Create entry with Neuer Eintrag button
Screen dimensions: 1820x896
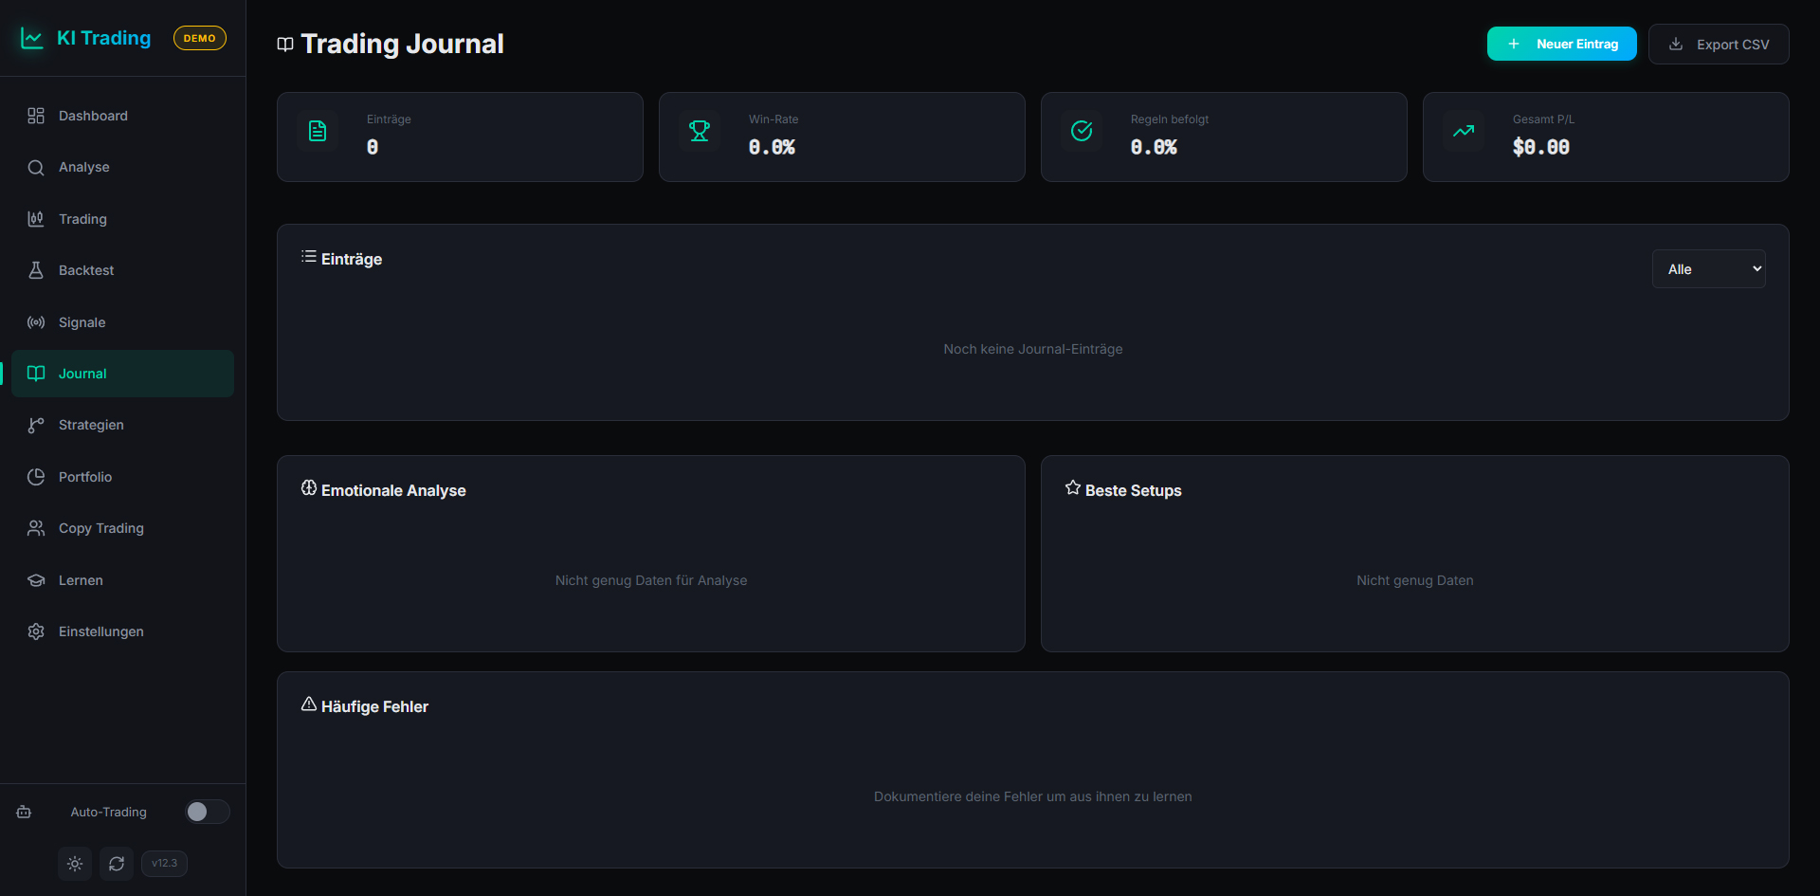(x=1561, y=44)
